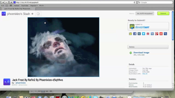The height and width of the screenshot is (98, 175).
Task: Reload the page with refresh icon
Action: pyautogui.click(x=135, y=2)
